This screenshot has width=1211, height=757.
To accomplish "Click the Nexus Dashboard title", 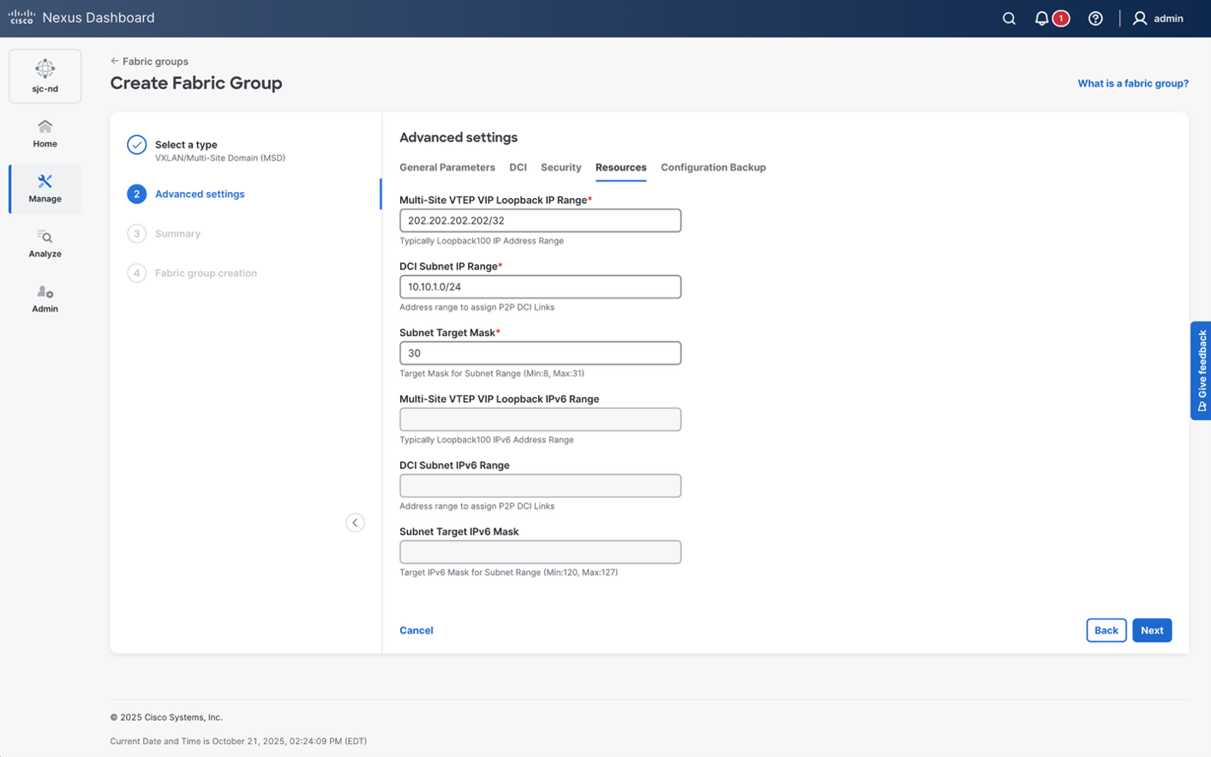I will (x=99, y=17).
